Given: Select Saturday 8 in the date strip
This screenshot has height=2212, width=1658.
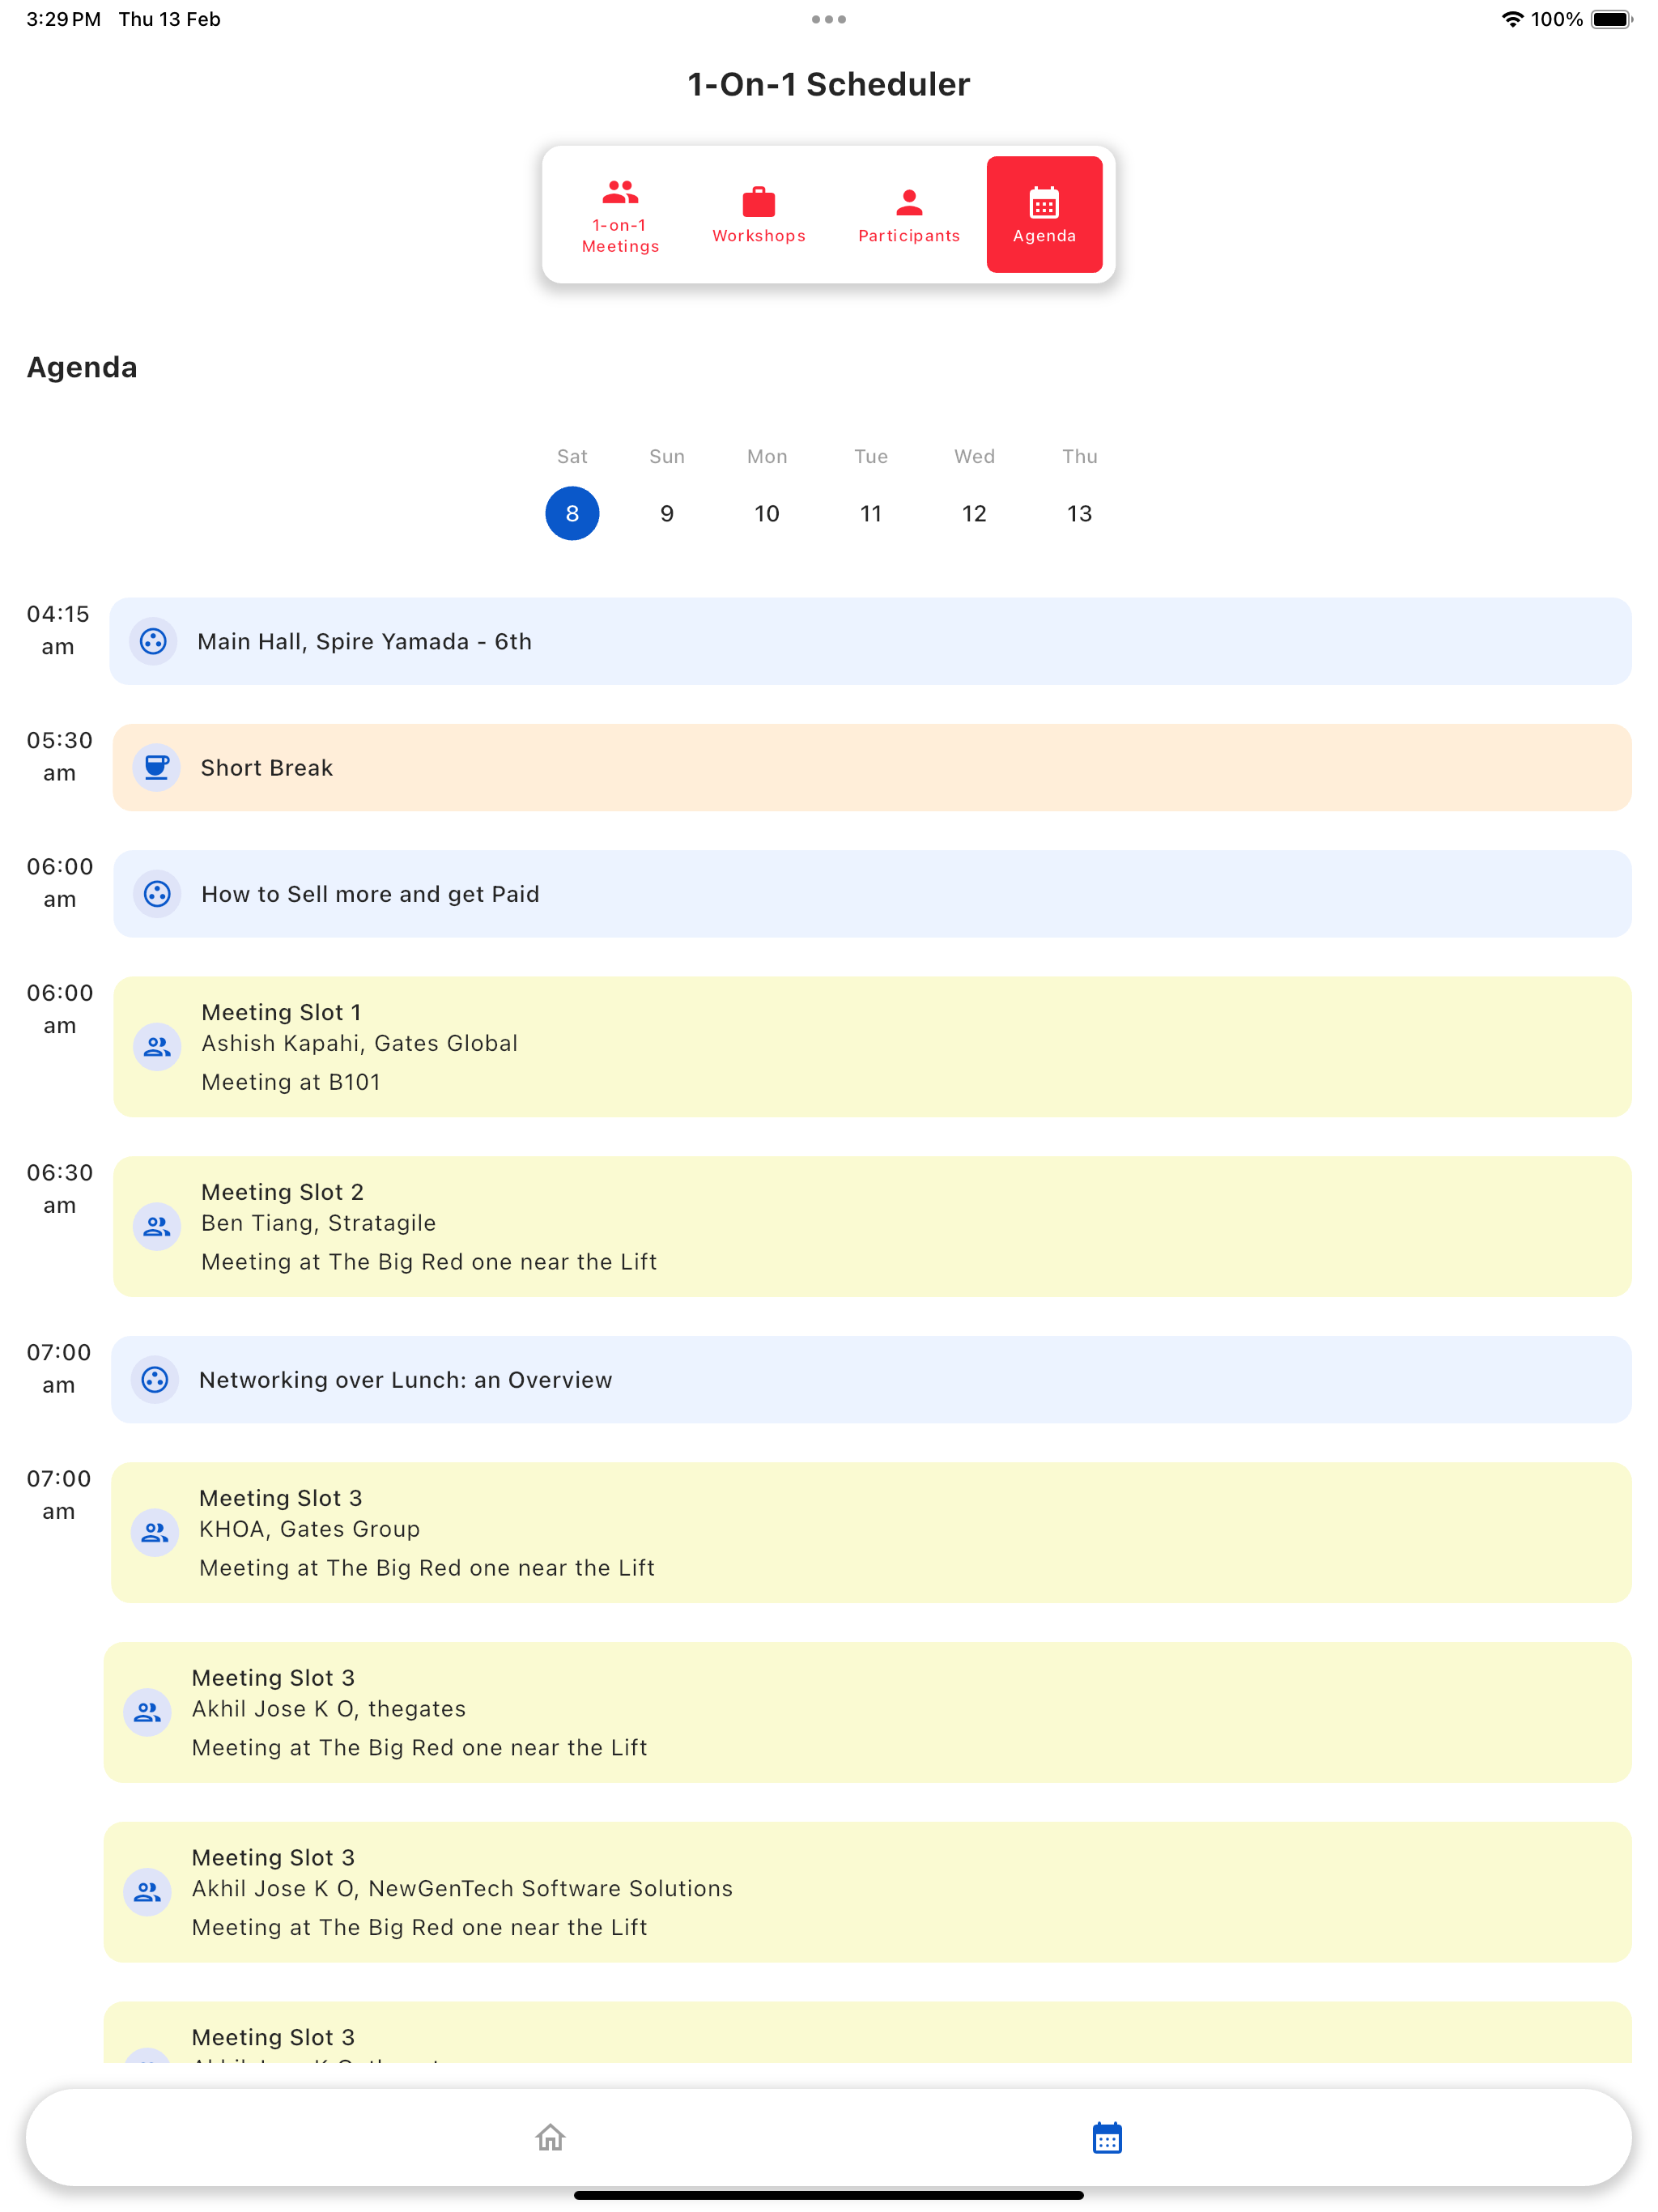Looking at the screenshot, I should tap(572, 513).
